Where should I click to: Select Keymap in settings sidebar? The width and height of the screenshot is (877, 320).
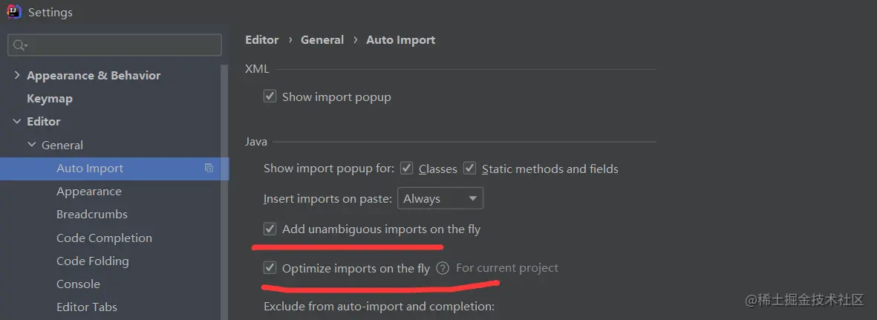[x=50, y=98]
